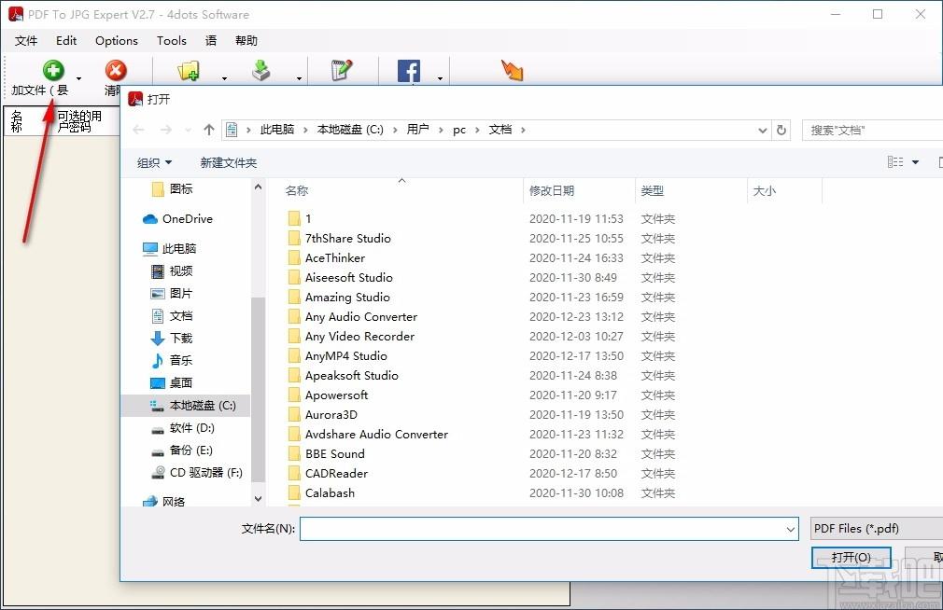Select 视频 in the navigation pane
Screen dimensions: 943x610
click(172, 271)
